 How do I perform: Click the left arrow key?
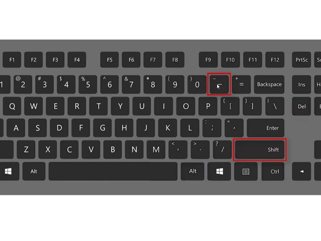[x=302, y=171]
